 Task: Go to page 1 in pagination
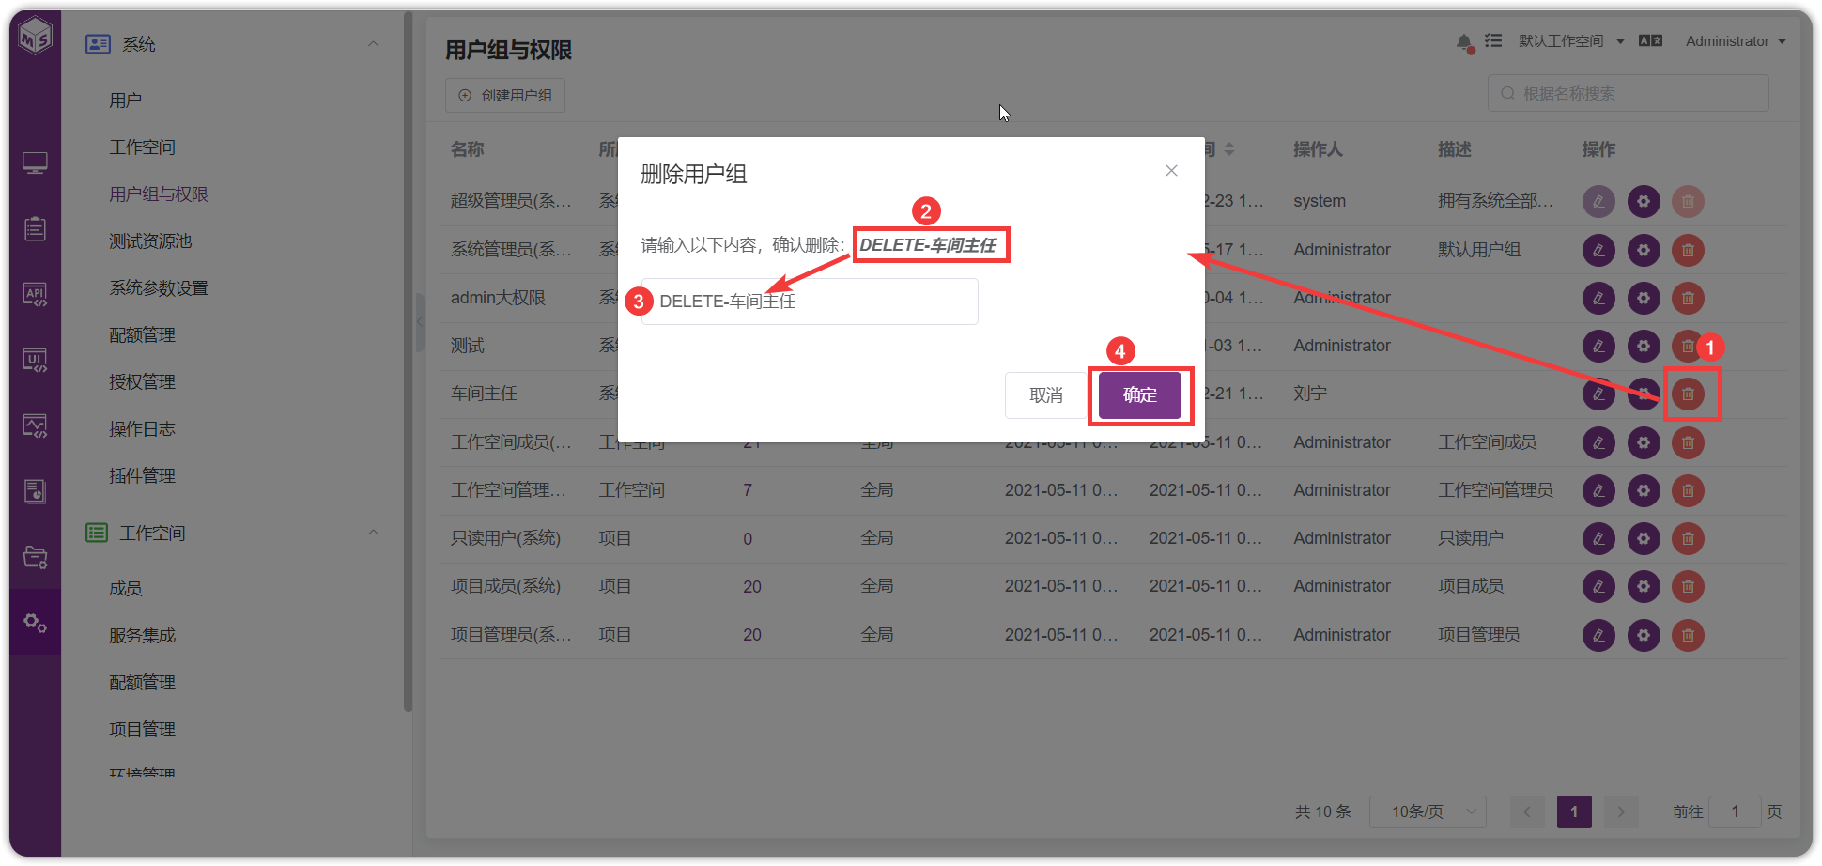pos(1574,812)
